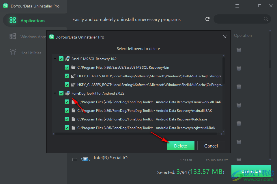This screenshot has height=184, width=277.
Task: Click the Uninstall button in main window
Action: (x=251, y=171)
